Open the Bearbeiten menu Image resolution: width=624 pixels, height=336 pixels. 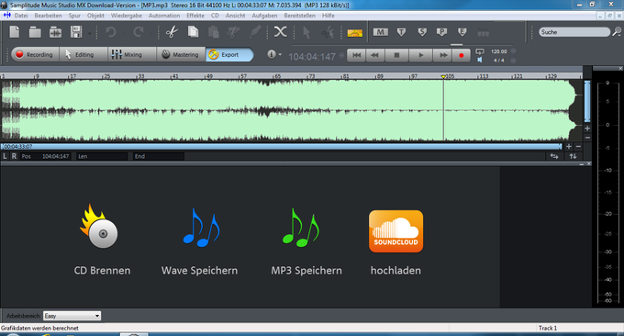point(48,16)
